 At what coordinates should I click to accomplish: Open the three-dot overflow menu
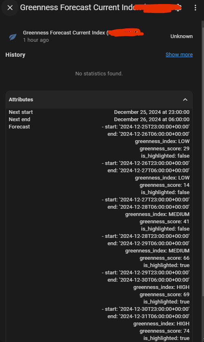tap(195, 8)
